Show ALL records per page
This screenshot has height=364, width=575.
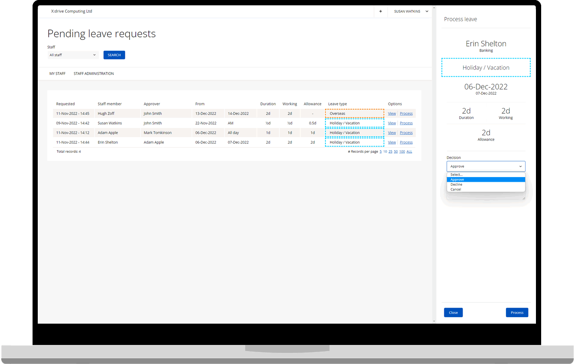[x=409, y=152]
